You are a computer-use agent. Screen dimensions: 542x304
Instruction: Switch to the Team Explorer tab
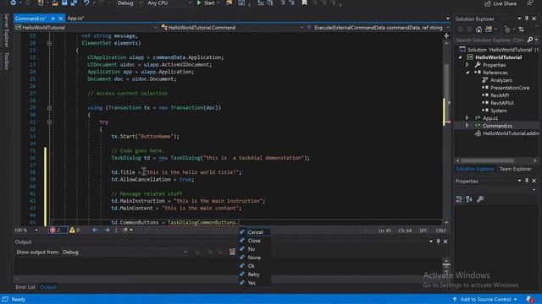coord(515,169)
